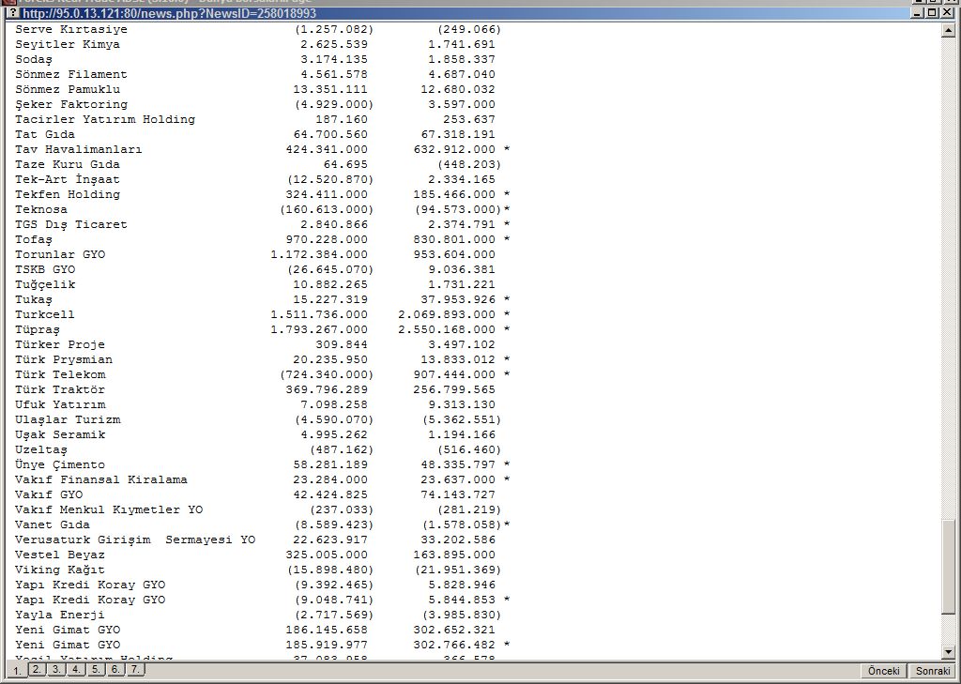This screenshot has width=961, height=684.
Task: Click Taze Kuru Gıda in the list
Action: pos(68,164)
